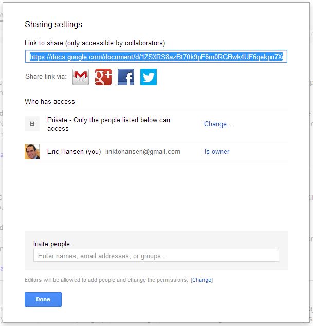Click the "Share link via:" label
This screenshot has height=326, width=313.
46,77
